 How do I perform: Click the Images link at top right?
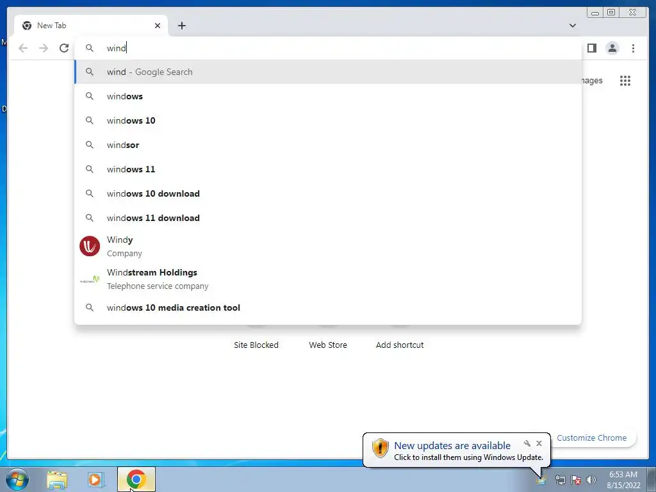[592, 80]
